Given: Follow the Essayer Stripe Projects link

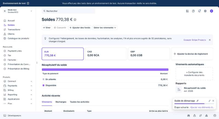Looking at the screenshot, I should [x=195, y=40].
